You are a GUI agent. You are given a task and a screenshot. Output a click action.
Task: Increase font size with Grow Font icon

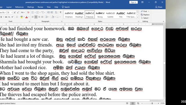(15, 12)
